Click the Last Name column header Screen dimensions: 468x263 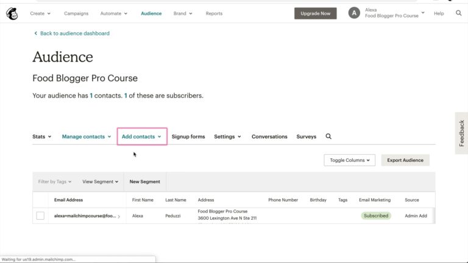[x=175, y=200]
